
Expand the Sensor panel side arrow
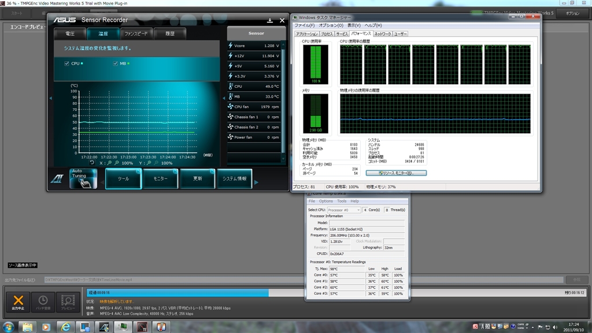(x=224, y=98)
